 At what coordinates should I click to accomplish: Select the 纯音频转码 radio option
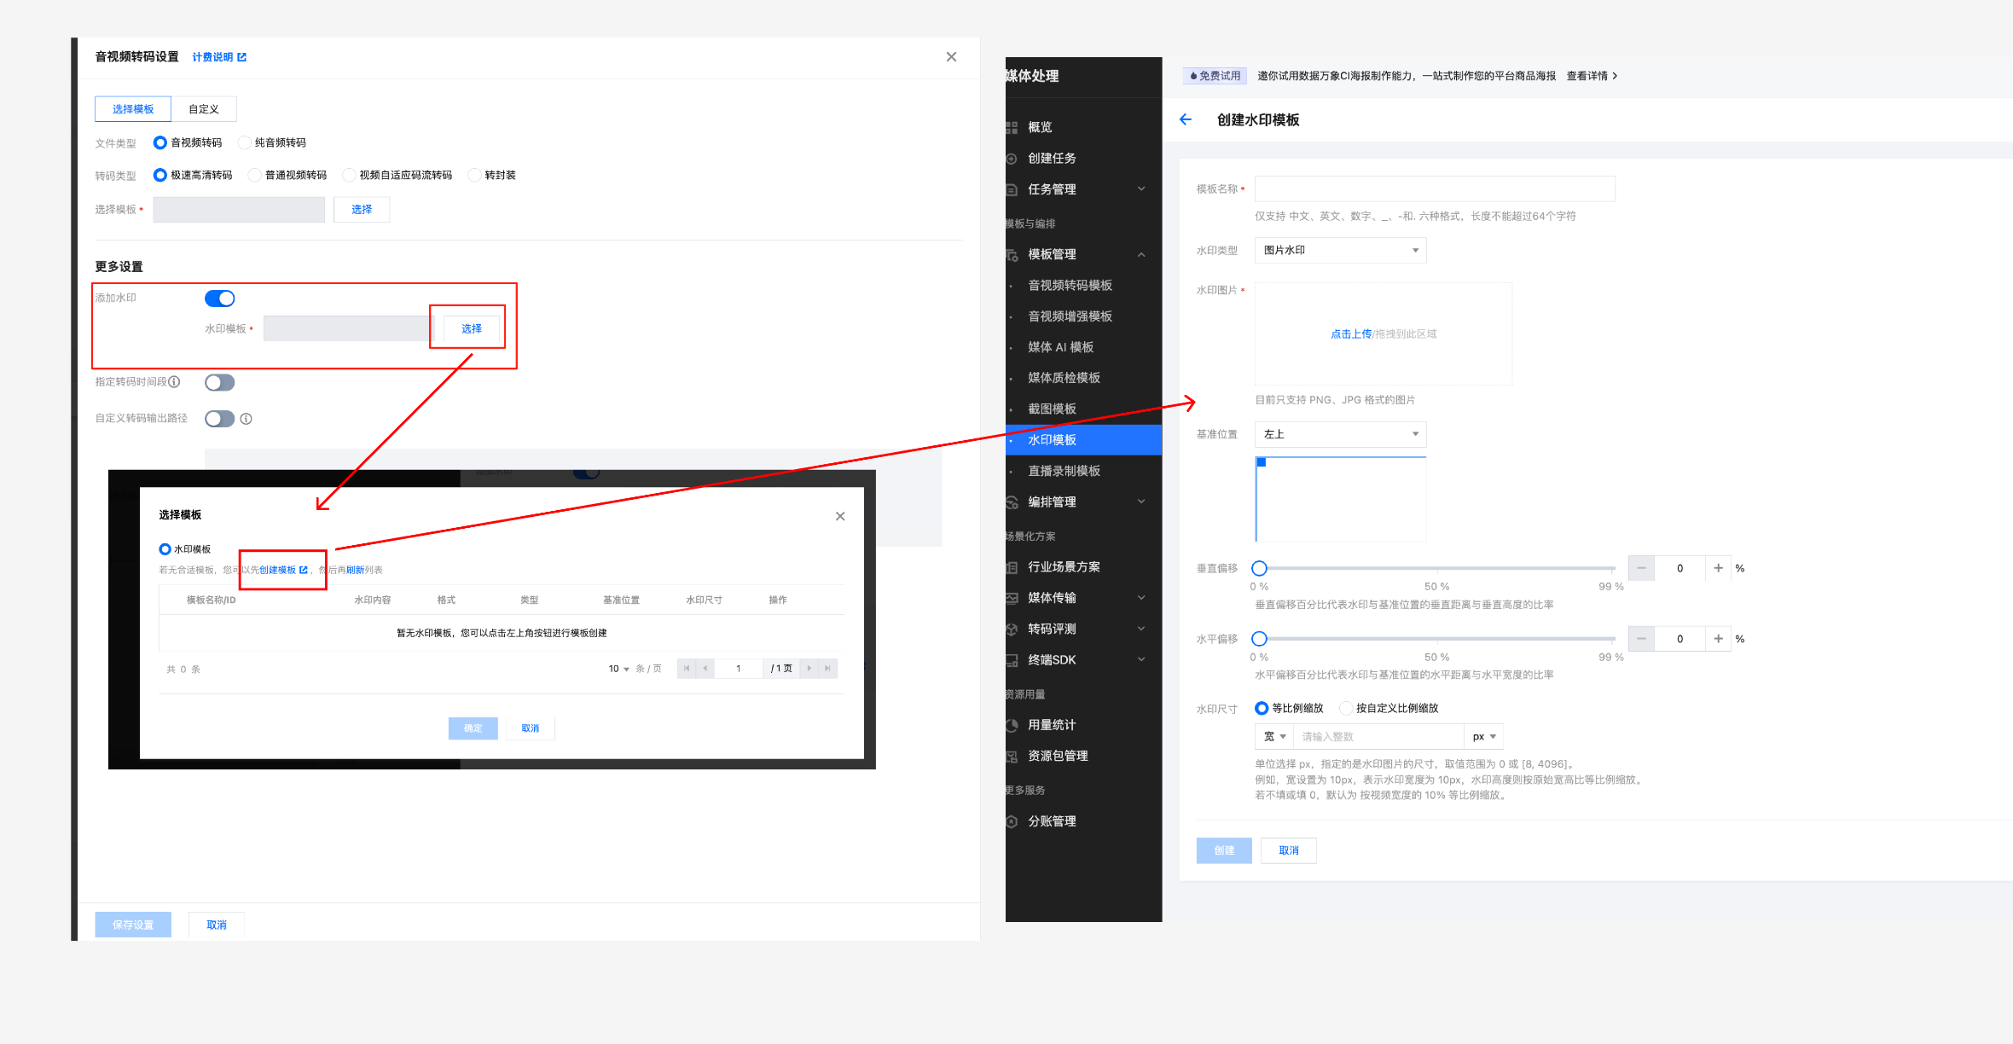[245, 142]
